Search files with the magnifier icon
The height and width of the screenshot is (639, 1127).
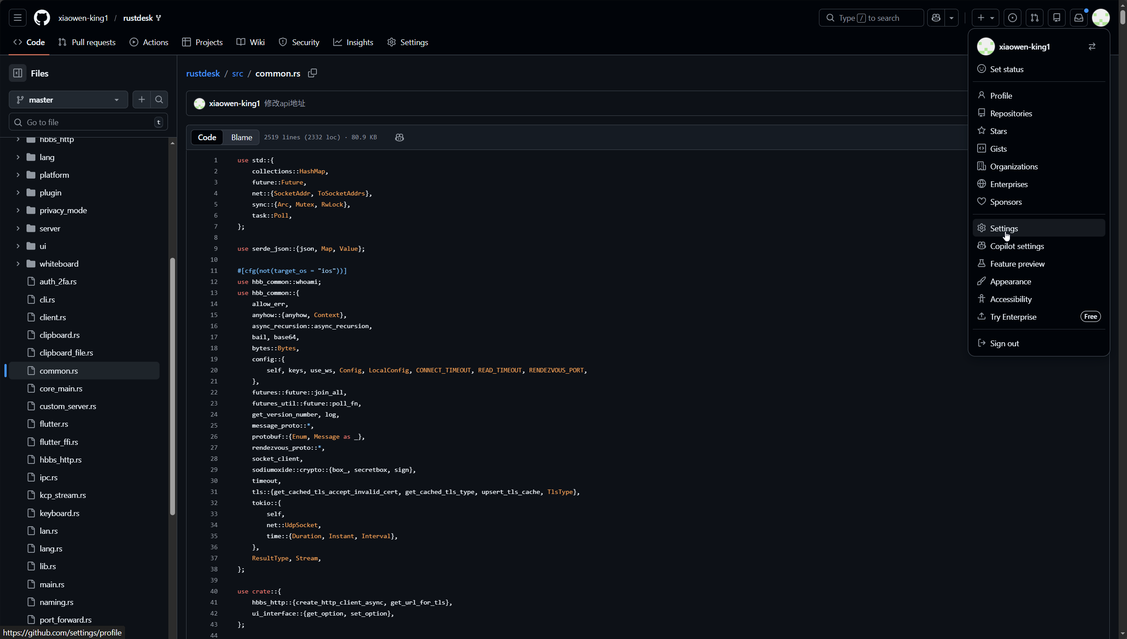(x=159, y=99)
